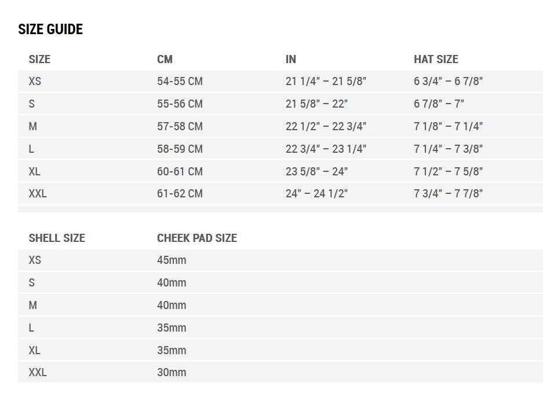The height and width of the screenshot is (419, 543).
Task: Click hat size 7 3/4" – 7 7/8"
Action: pyautogui.click(x=448, y=194)
